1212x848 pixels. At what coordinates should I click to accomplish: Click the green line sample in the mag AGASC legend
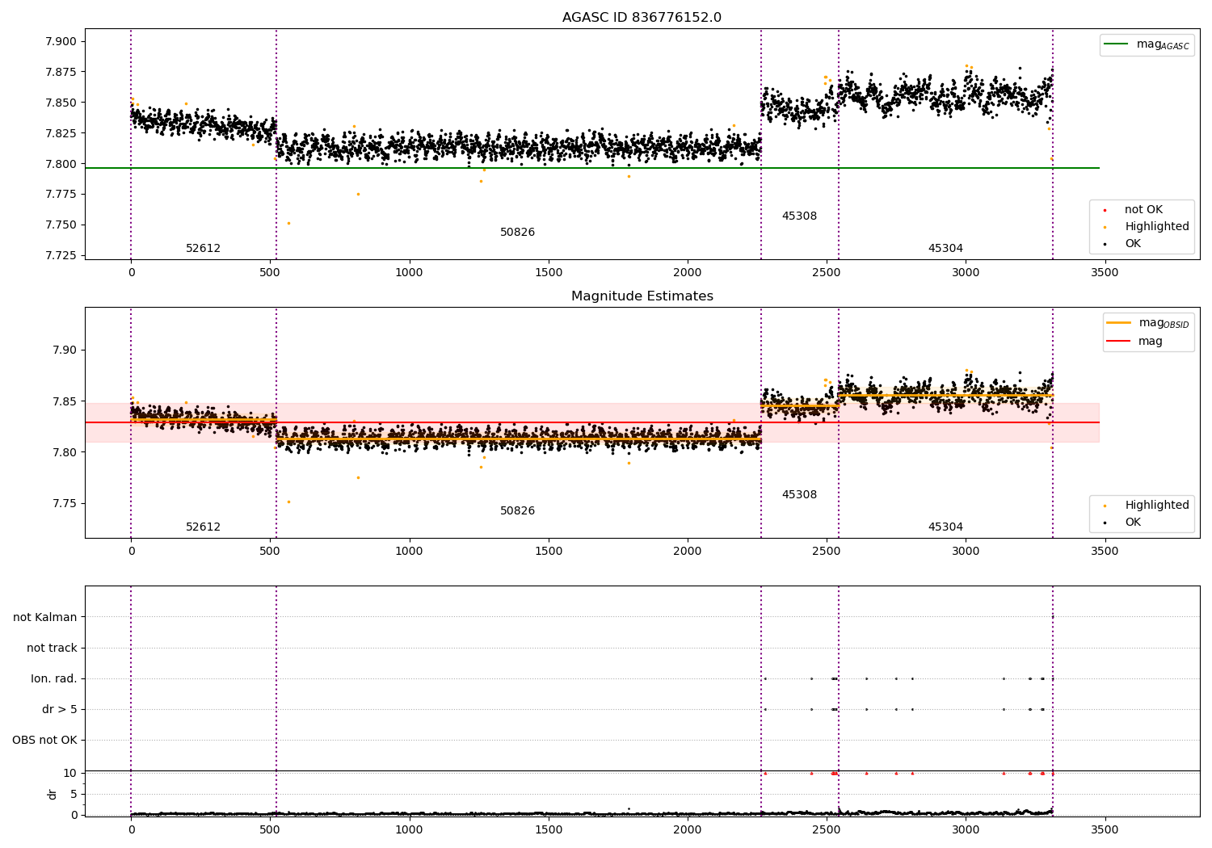(x=1116, y=44)
